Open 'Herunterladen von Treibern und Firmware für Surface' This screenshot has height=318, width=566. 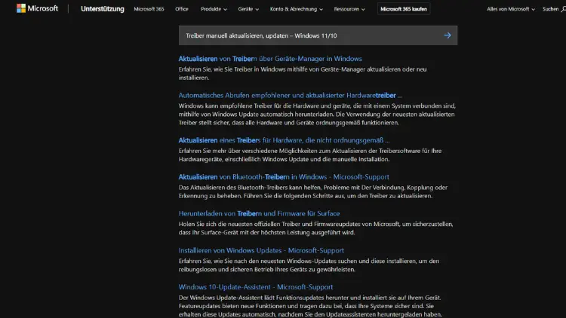[x=259, y=213]
